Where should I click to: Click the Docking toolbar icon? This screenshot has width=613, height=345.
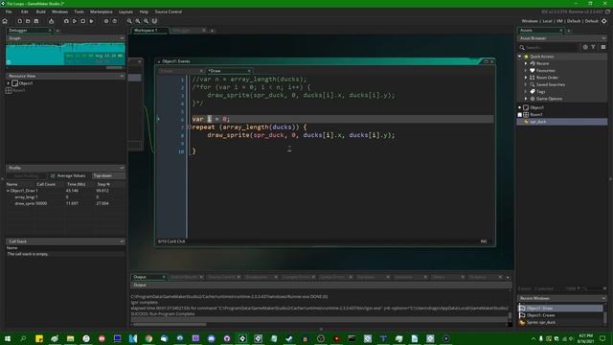point(154,21)
